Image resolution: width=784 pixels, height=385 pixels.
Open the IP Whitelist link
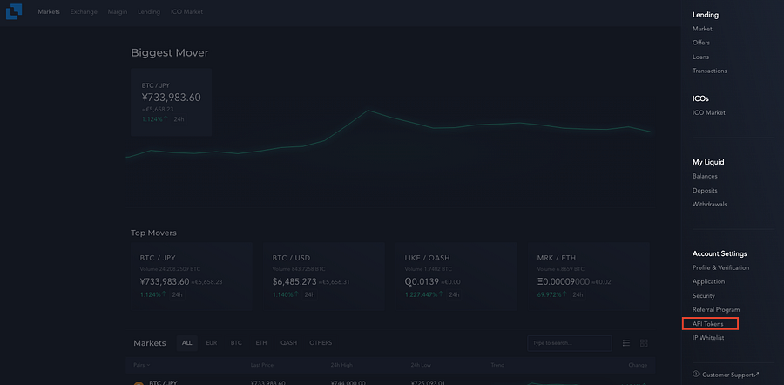[x=708, y=338]
